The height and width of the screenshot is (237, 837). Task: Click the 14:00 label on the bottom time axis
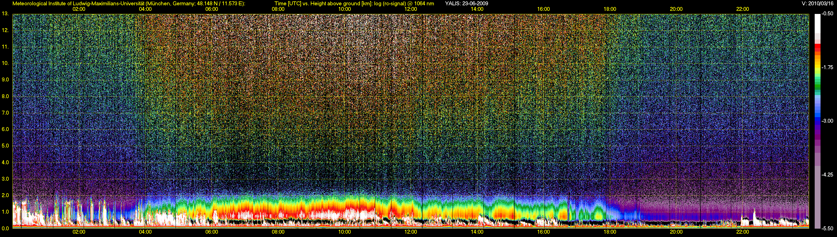477,232
